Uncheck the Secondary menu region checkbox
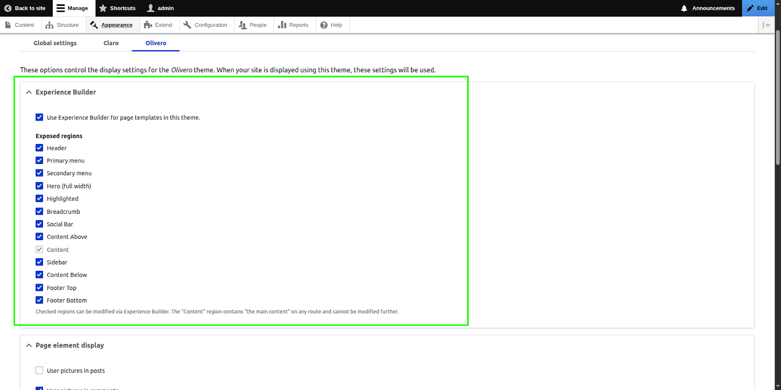Viewport: 781px width, 390px height. 40,173
